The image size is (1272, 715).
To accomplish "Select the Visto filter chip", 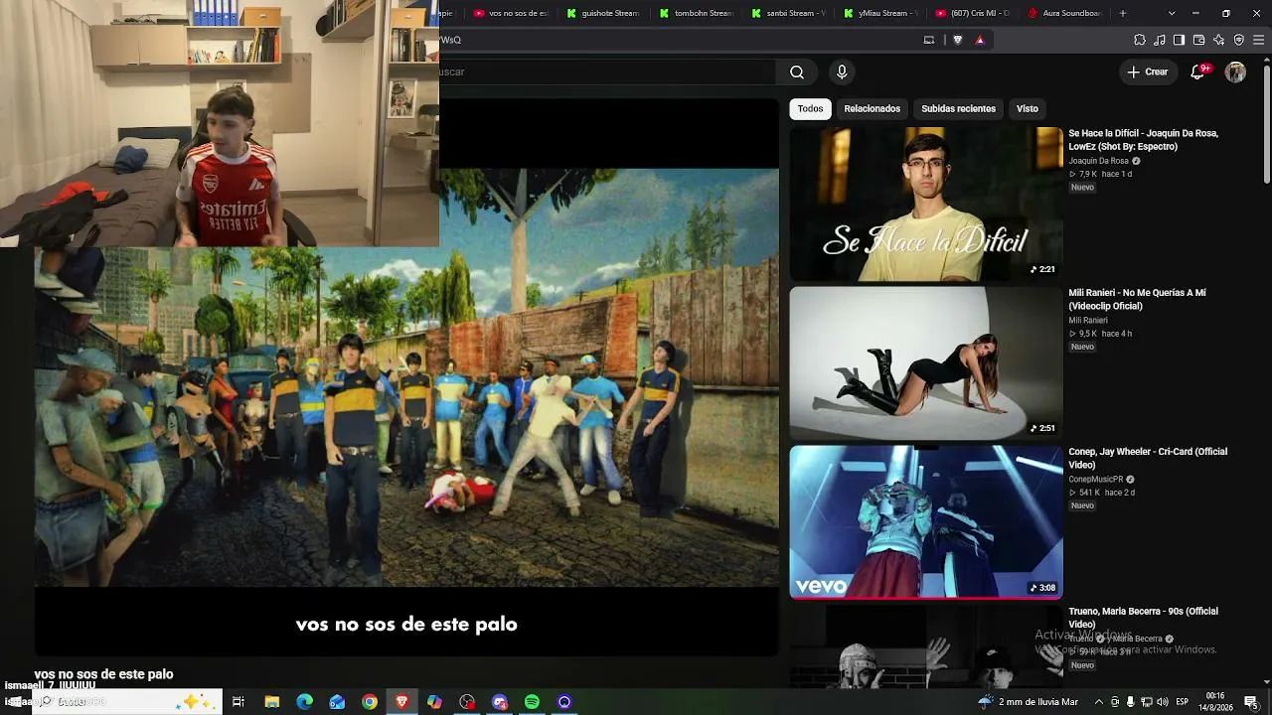I will pyautogui.click(x=1028, y=108).
